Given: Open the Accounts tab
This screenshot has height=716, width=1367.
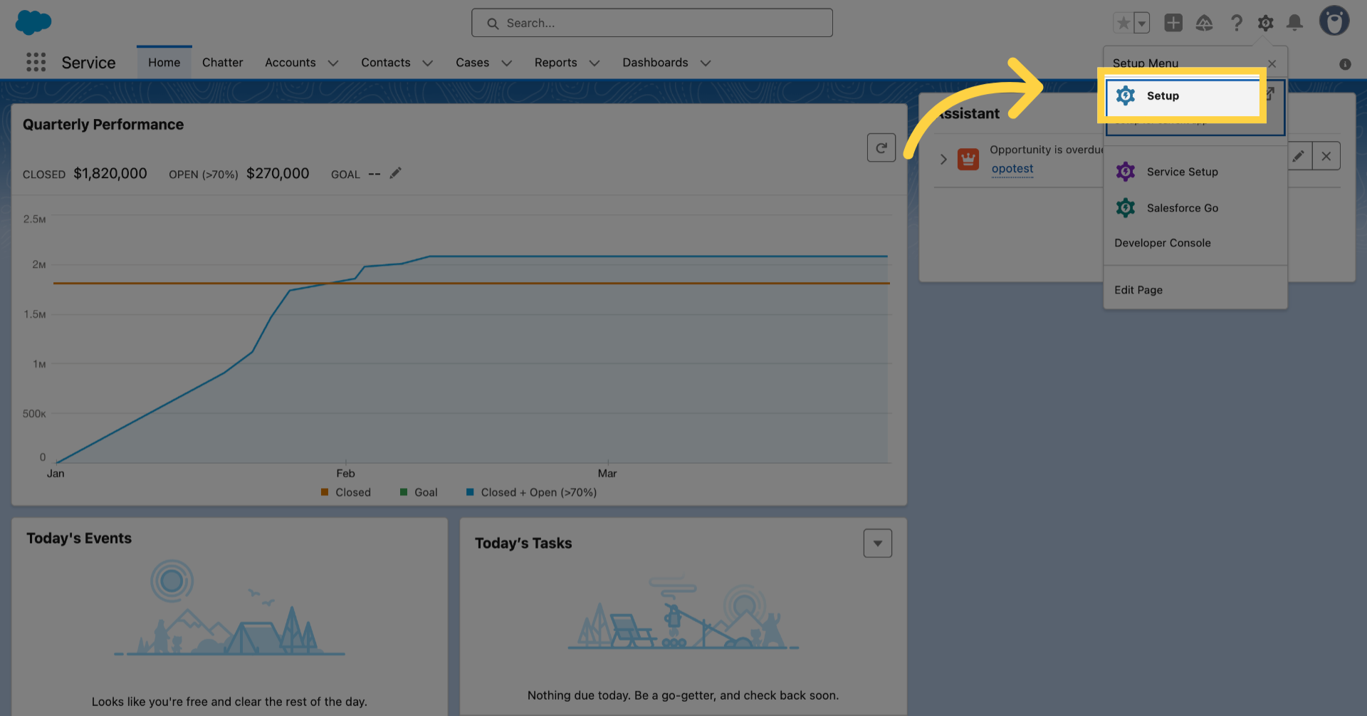Looking at the screenshot, I should click(x=290, y=63).
